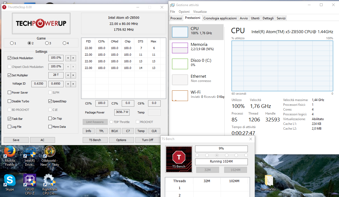
Task: Switch to Cronologia applicazioni tab
Action: pos(220,18)
